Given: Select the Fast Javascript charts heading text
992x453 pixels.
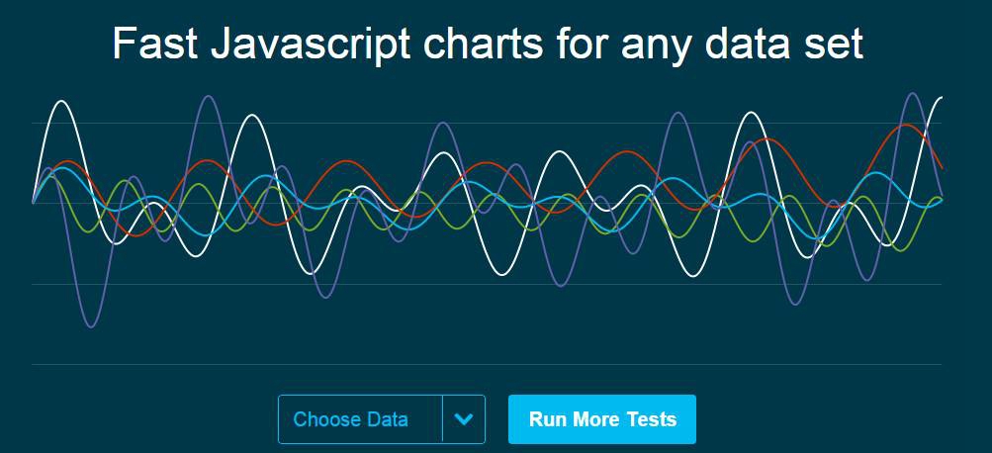Looking at the screenshot, I should click(x=488, y=43).
